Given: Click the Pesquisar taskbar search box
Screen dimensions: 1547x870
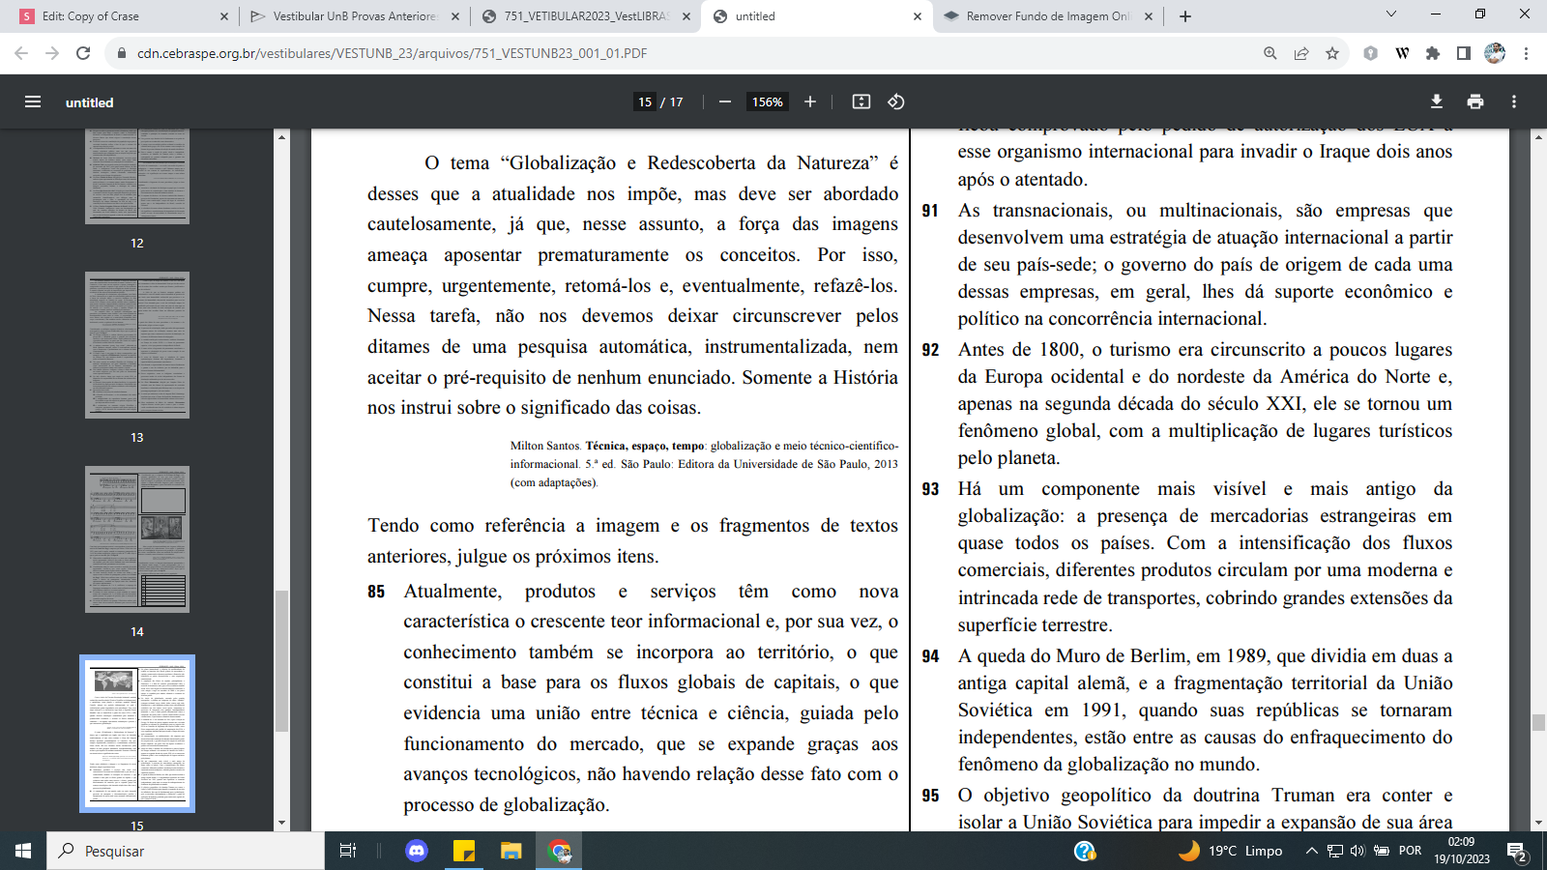Looking at the screenshot, I should [x=186, y=851].
